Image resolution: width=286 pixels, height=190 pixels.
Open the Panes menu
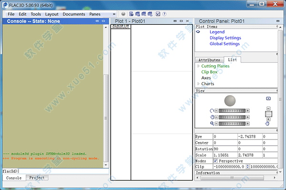95,14
